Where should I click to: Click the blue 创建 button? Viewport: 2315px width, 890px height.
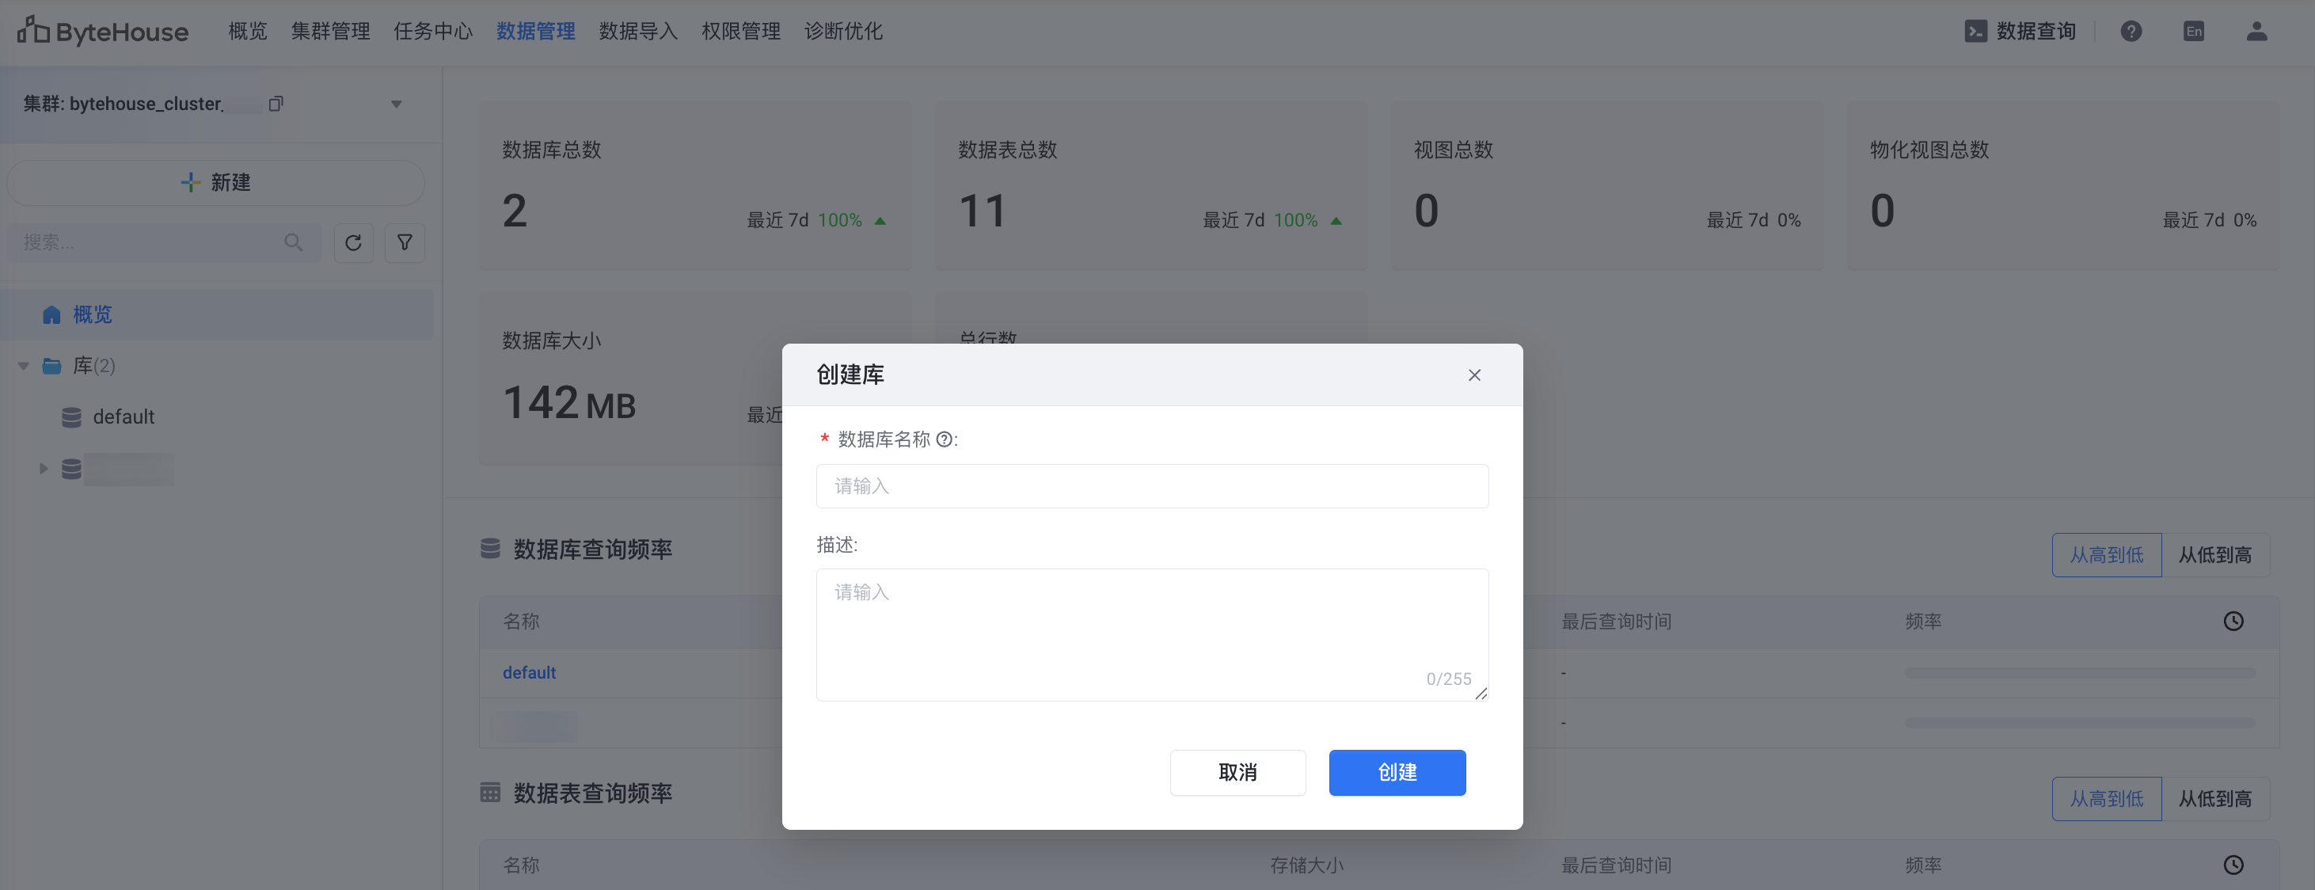pos(1397,772)
